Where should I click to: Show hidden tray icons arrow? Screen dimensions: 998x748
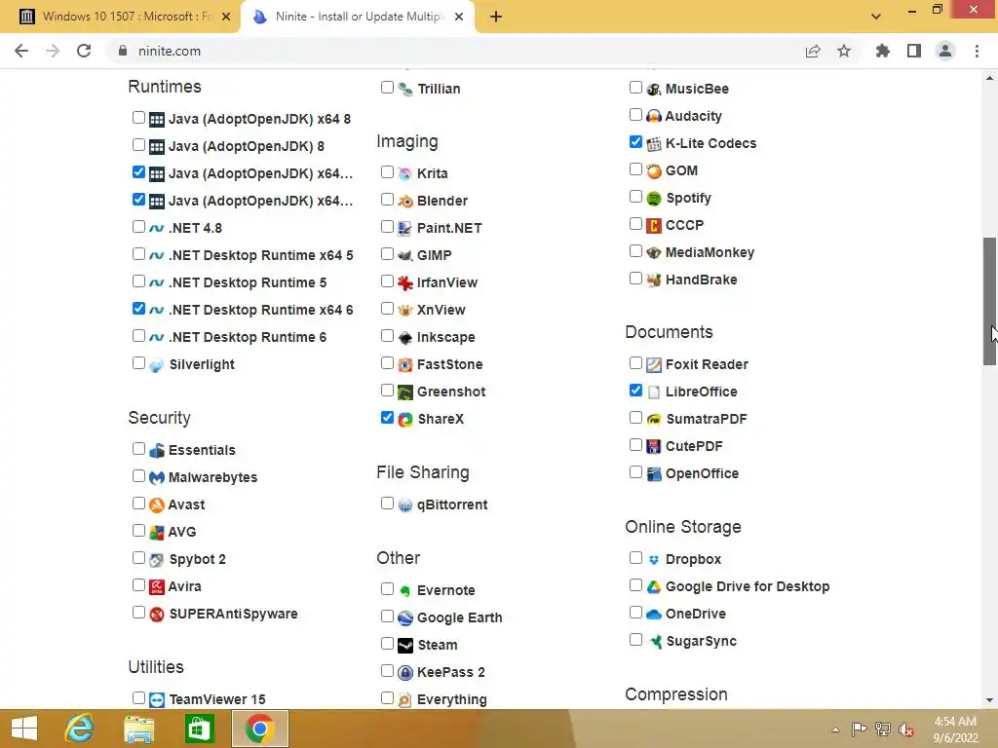(x=835, y=729)
